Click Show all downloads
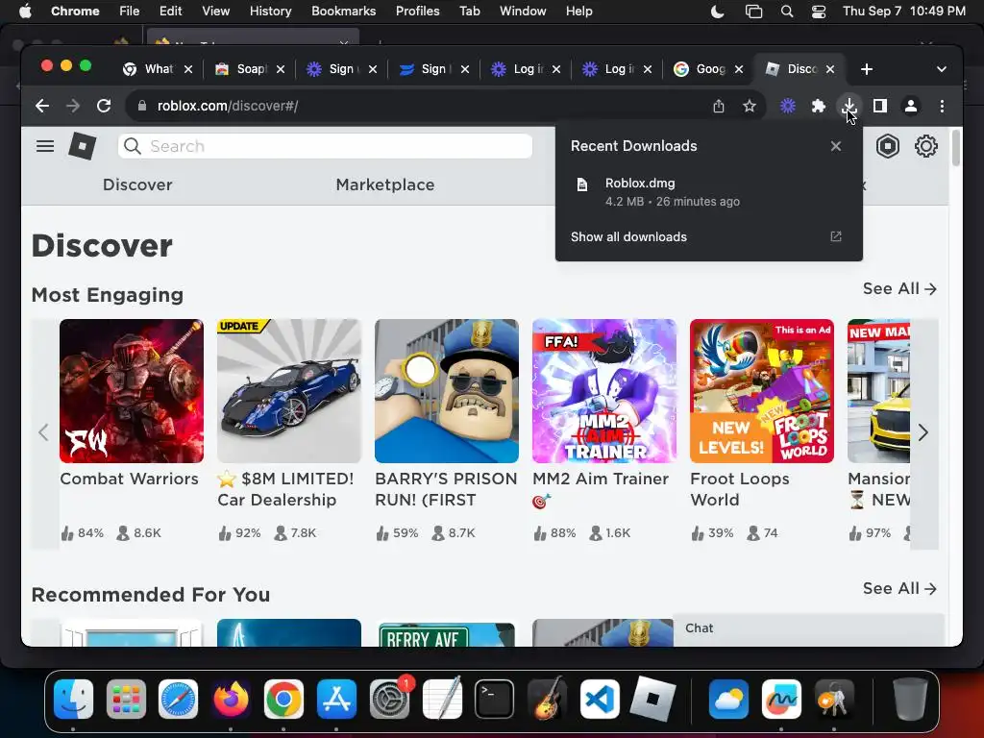The width and height of the screenshot is (984, 738). pyautogui.click(x=628, y=236)
